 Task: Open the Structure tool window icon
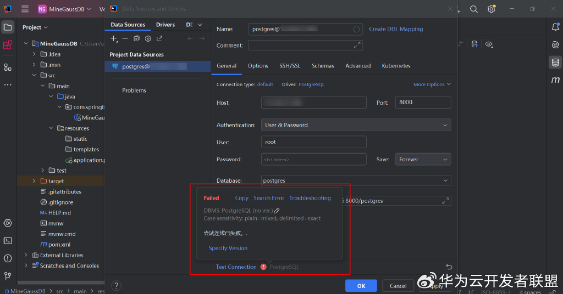pyautogui.click(x=8, y=67)
